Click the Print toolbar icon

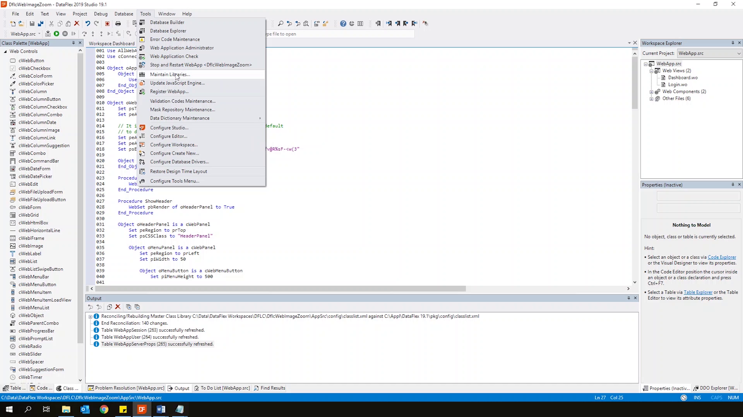tap(118, 24)
